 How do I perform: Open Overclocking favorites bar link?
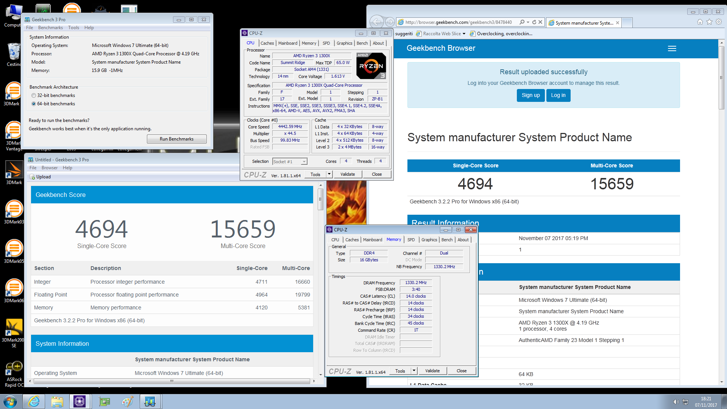pyautogui.click(x=501, y=34)
